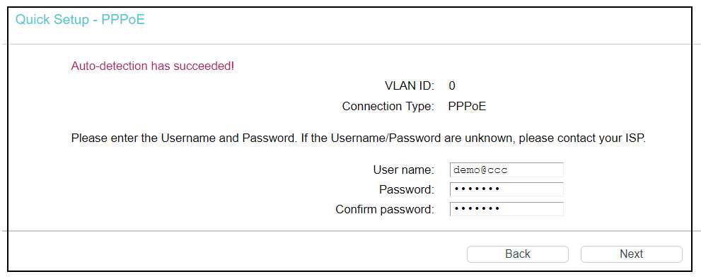The width and height of the screenshot is (701, 279).
Task: Click the Connection Type label
Action: pyautogui.click(x=388, y=106)
